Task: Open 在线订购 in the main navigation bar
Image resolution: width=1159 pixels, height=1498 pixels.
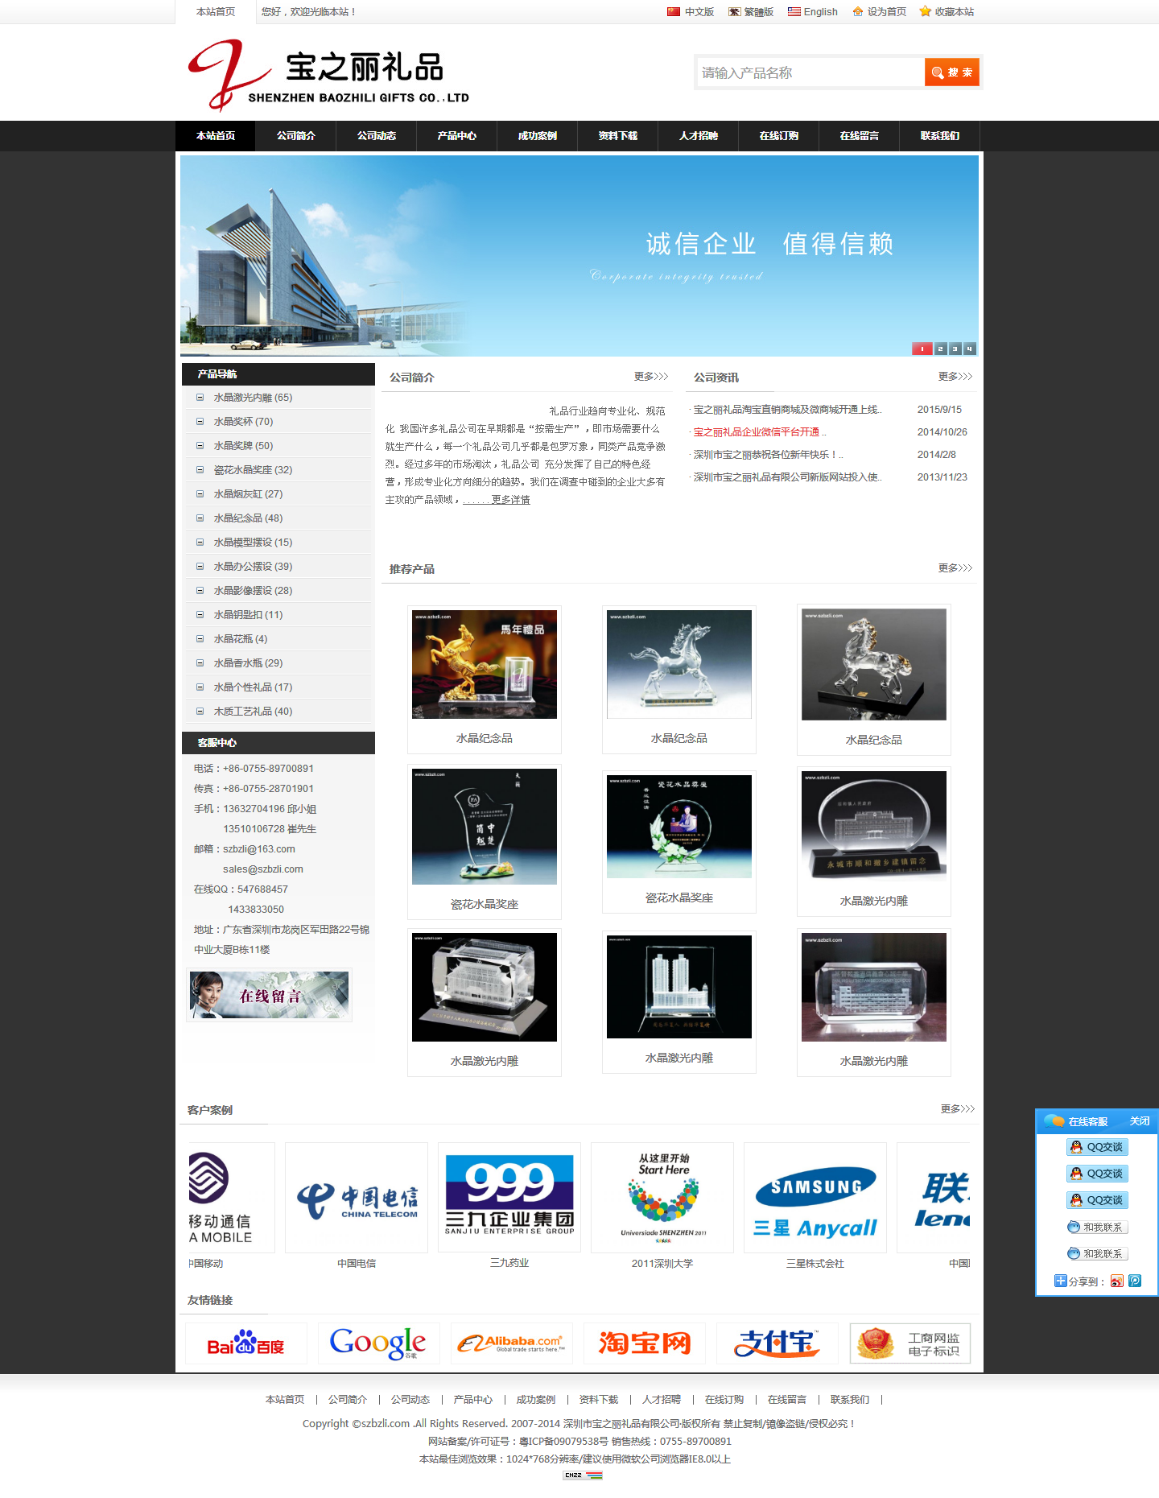Action: pos(779,136)
